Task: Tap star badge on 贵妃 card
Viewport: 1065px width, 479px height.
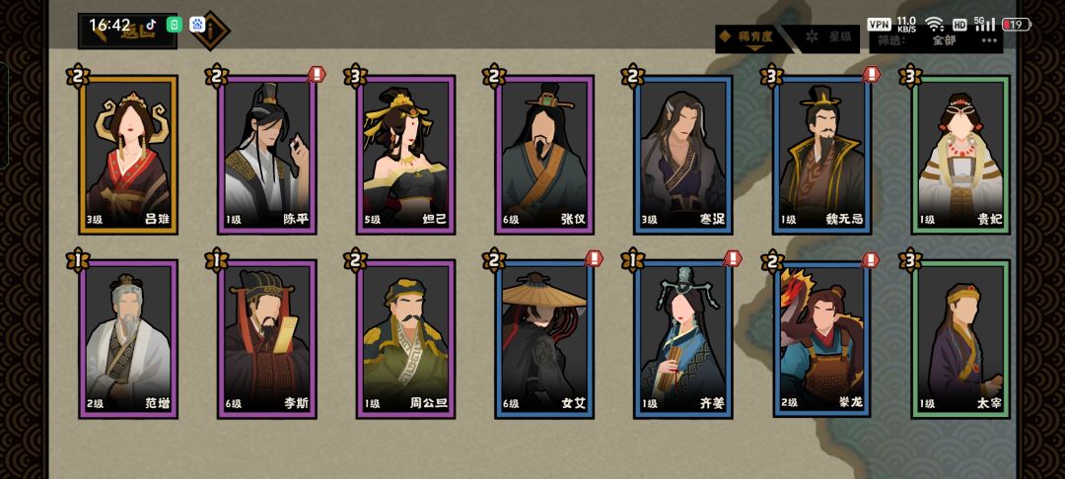Action: coord(910,75)
